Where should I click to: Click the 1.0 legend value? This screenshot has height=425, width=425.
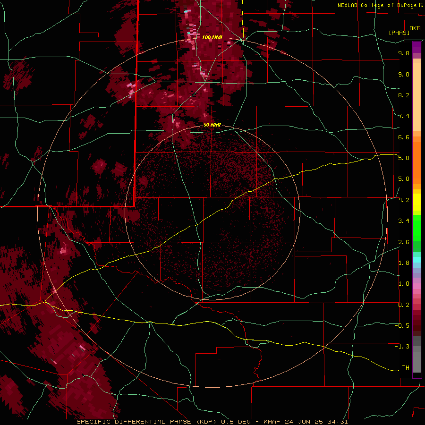[x=404, y=284]
